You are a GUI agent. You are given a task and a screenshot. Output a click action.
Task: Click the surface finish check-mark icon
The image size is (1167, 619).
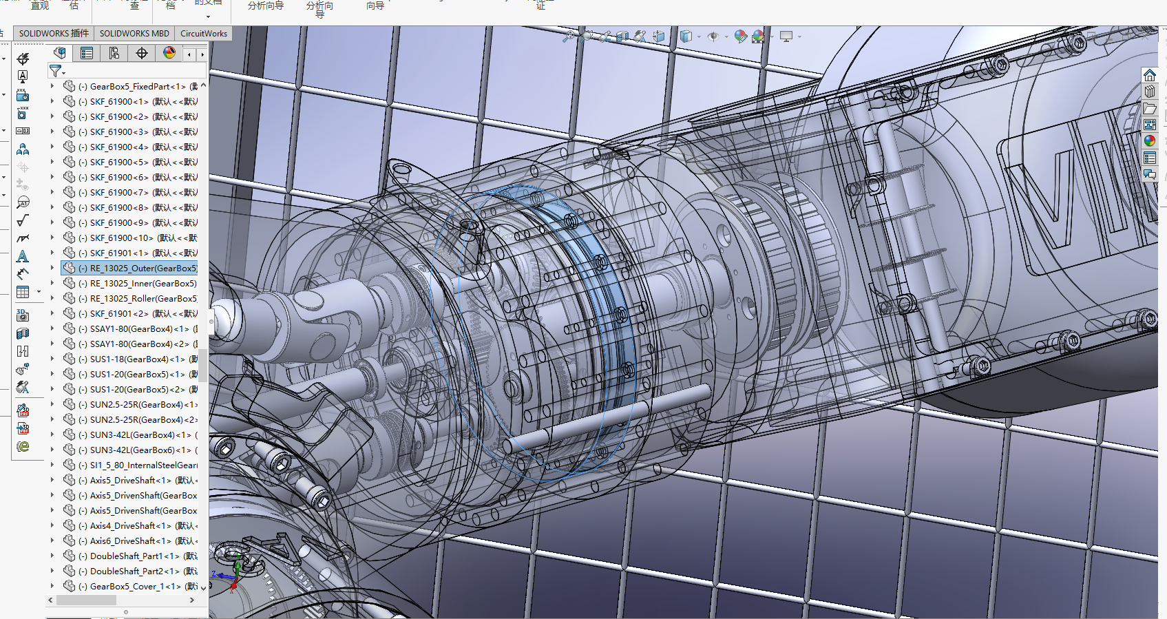[23, 220]
